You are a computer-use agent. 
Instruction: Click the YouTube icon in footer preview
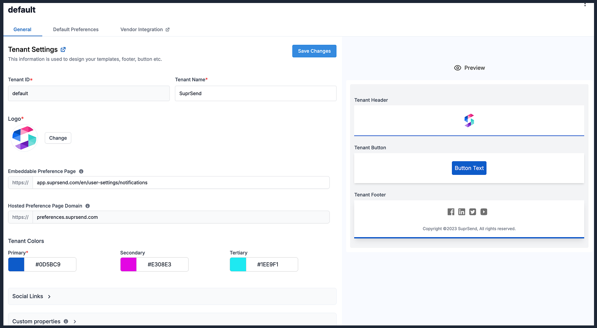pyautogui.click(x=483, y=212)
